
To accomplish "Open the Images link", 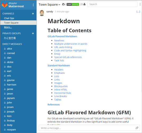I will tap(58, 83).
